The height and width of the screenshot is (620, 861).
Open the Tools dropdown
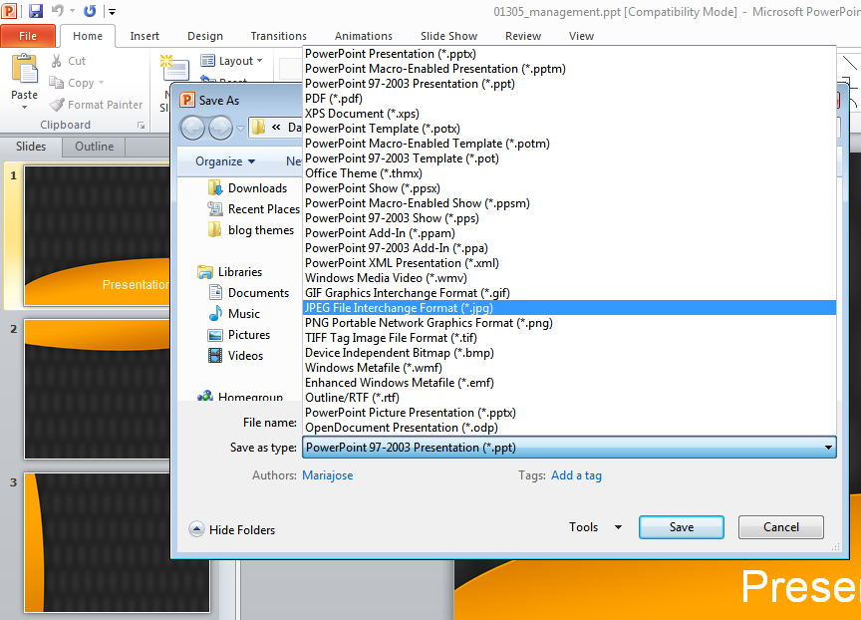(595, 527)
